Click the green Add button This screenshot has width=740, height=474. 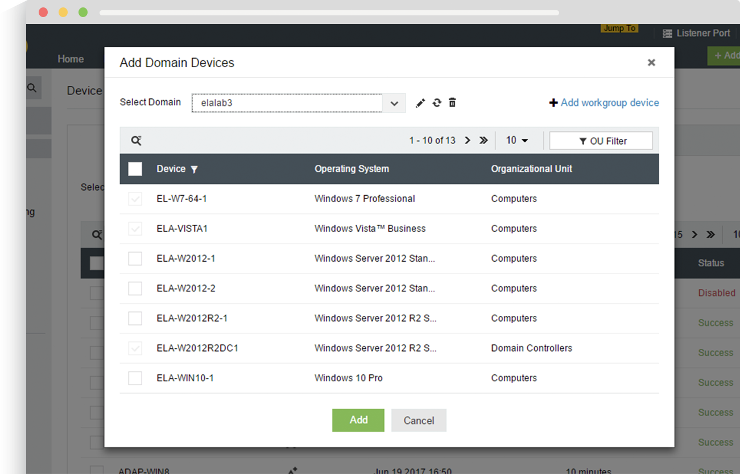coord(358,420)
